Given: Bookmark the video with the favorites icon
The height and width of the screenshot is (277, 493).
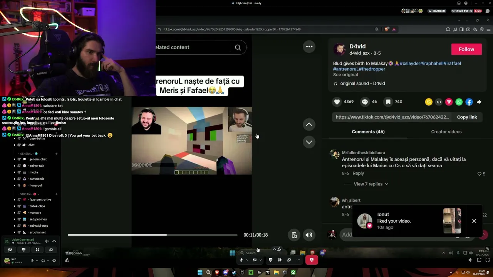Looking at the screenshot, I should tap(388, 102).
